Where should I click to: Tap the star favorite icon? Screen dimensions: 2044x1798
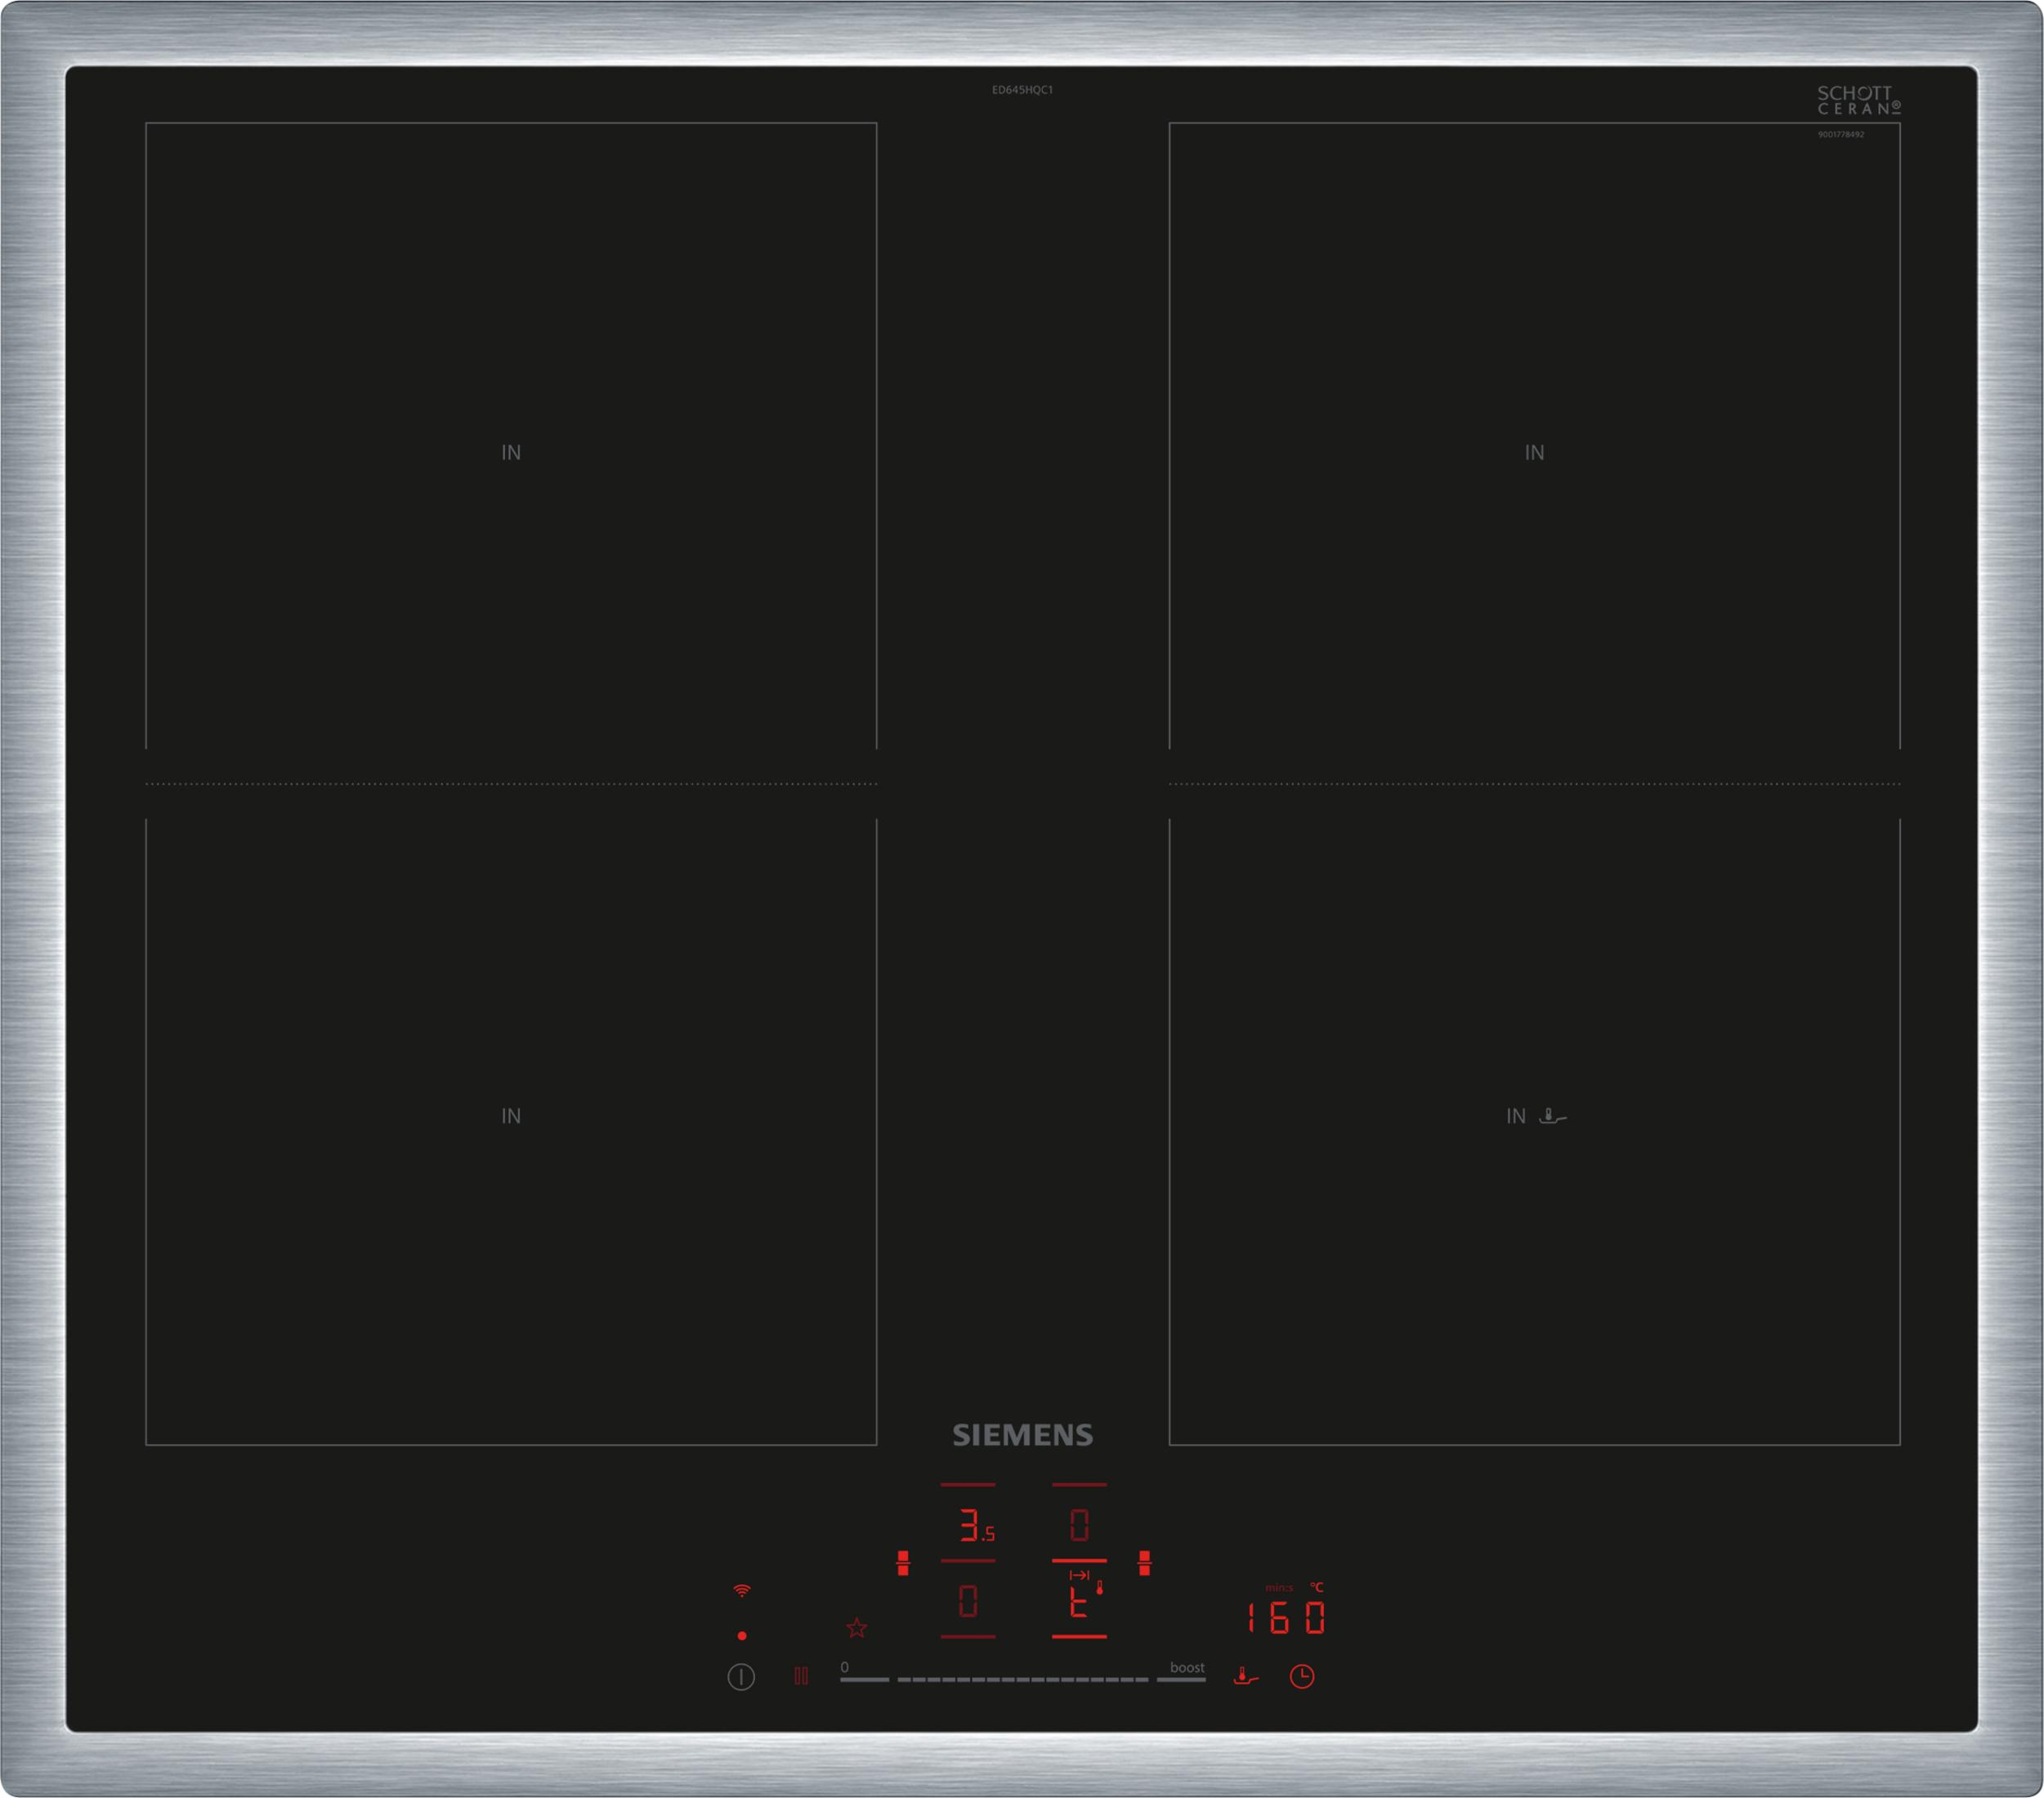(857, 1629)
